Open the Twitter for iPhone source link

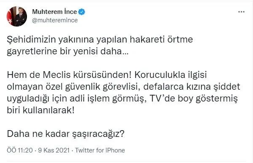coord(100,150)
